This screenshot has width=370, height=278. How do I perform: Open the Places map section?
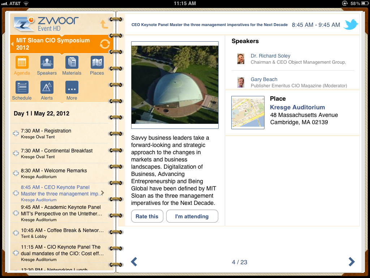[97, 66]
